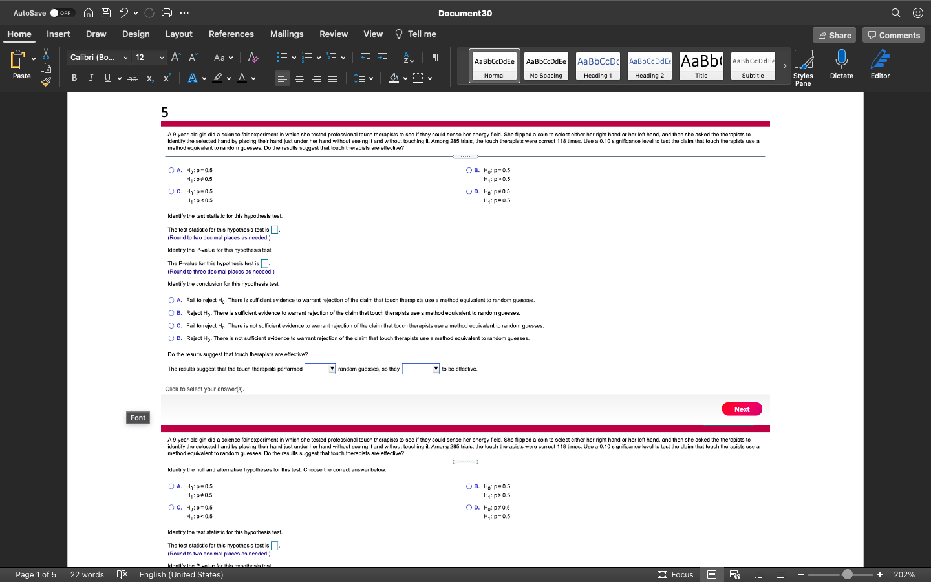Click the test statistic input box
931x582 pixels.
273,229
